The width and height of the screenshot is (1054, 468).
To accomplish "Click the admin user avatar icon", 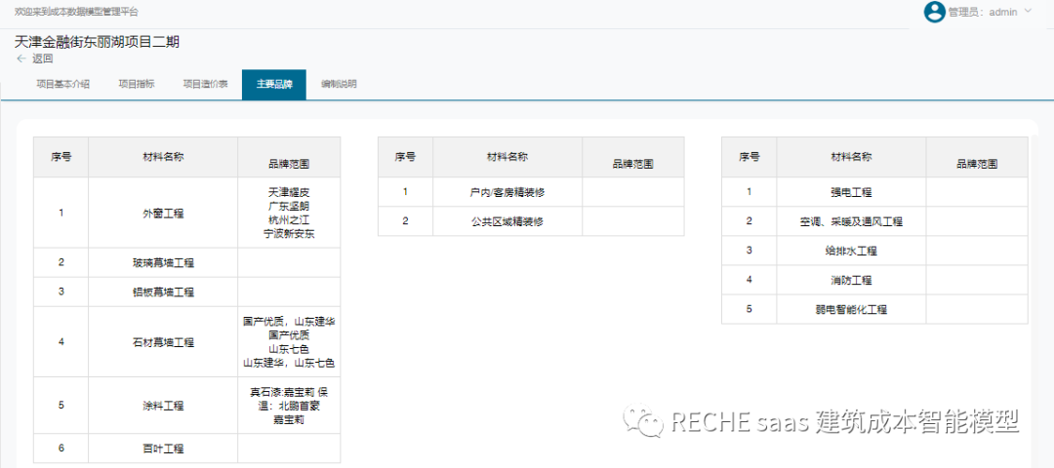I will pos(934,12).
